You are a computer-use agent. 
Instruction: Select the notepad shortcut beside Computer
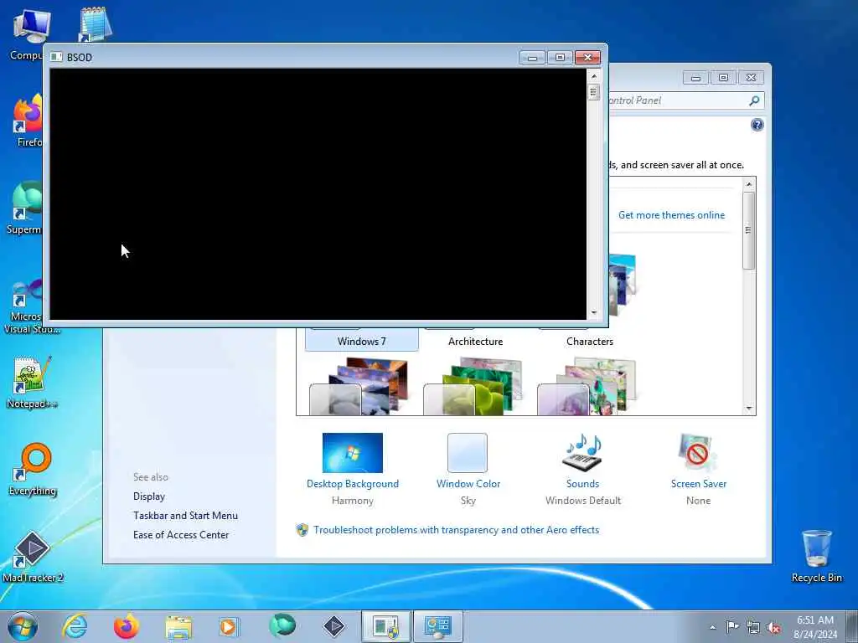tap(96, 24)
